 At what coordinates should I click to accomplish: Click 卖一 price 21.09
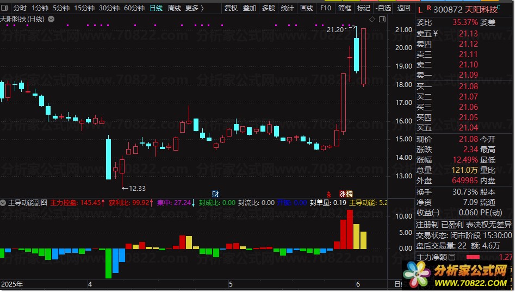468,74
